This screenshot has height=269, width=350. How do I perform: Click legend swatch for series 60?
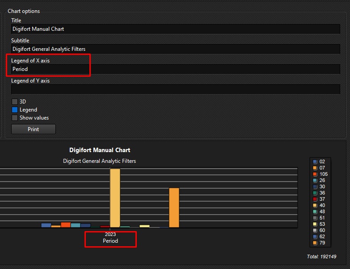315,230
